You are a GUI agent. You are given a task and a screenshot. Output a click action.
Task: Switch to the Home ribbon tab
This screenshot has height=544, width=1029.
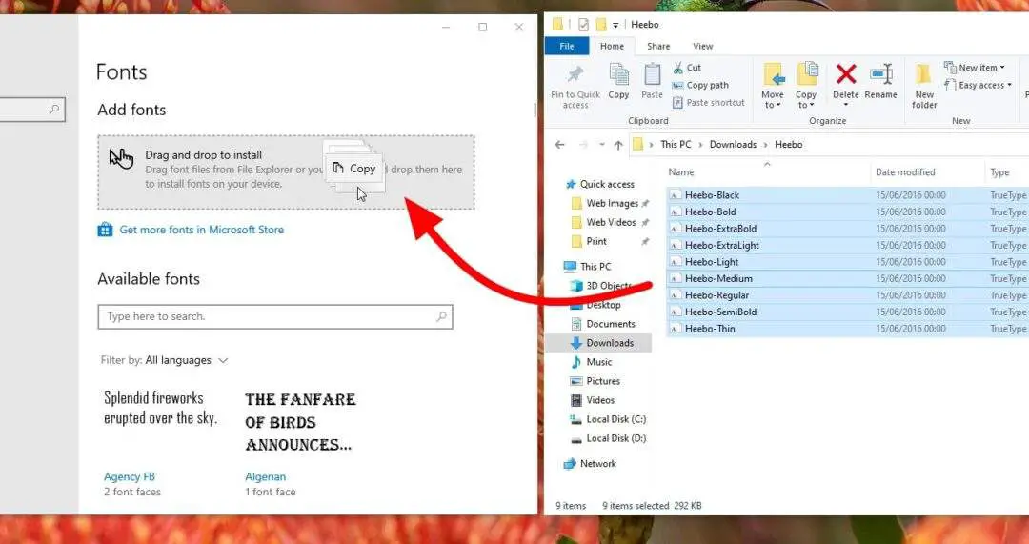click(612, 46)
